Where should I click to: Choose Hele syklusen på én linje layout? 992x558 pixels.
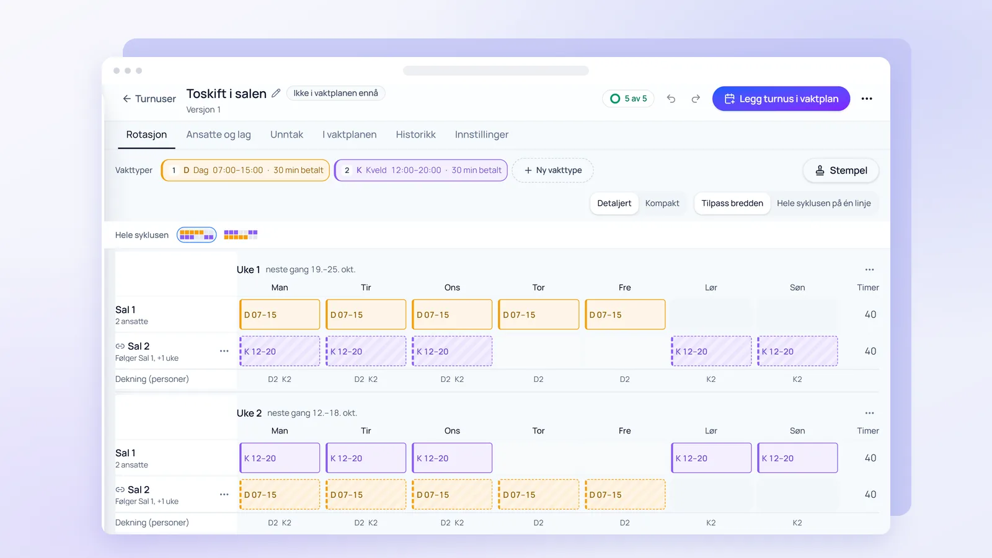823,203
